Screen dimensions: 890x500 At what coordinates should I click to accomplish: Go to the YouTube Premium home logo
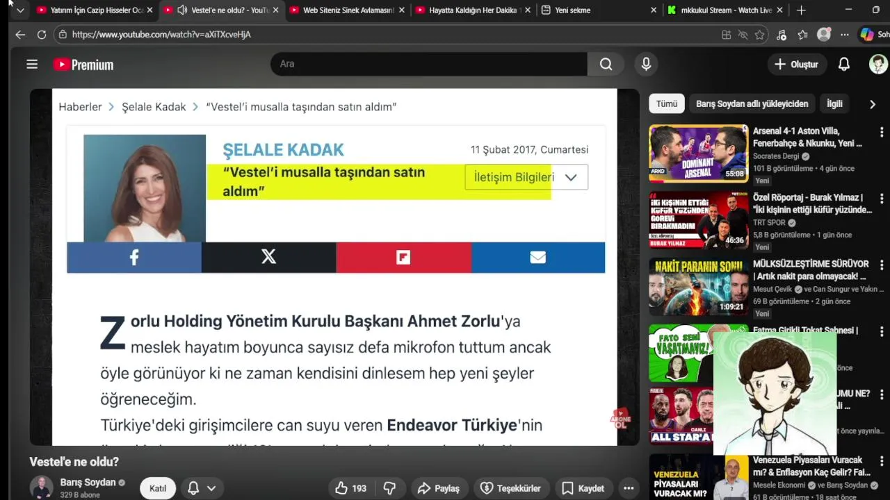(x=83, y=65)
